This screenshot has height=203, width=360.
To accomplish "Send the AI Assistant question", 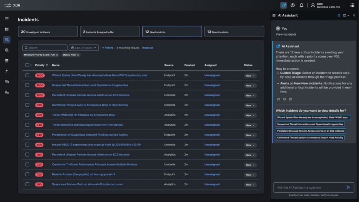I will tap(348, 188).
